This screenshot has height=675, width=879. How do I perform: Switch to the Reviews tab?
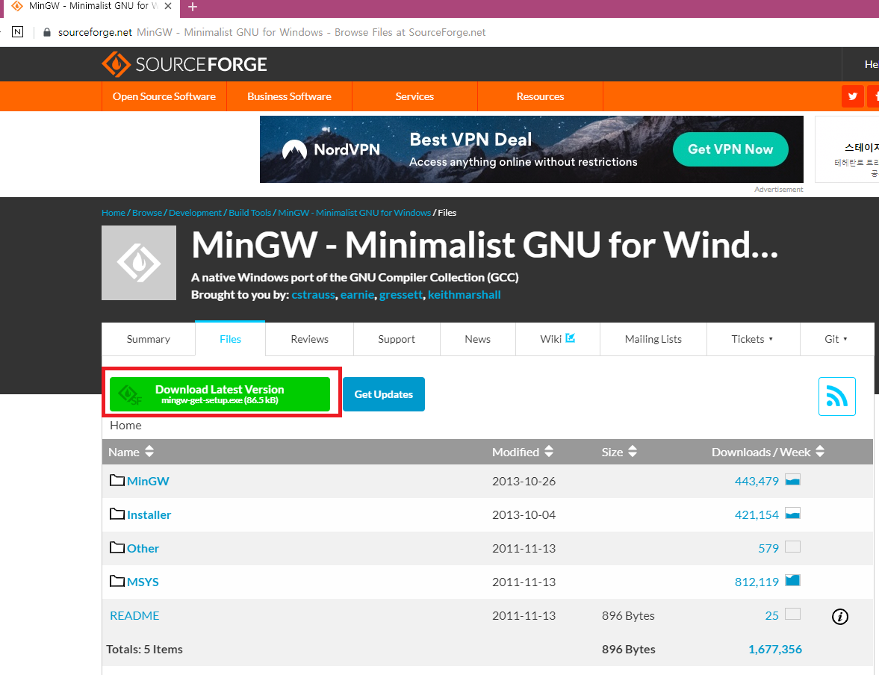[309, 339]
